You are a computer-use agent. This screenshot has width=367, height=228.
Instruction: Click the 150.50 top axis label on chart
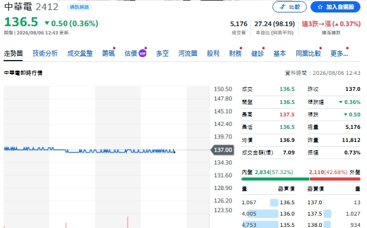click(223, 89)
